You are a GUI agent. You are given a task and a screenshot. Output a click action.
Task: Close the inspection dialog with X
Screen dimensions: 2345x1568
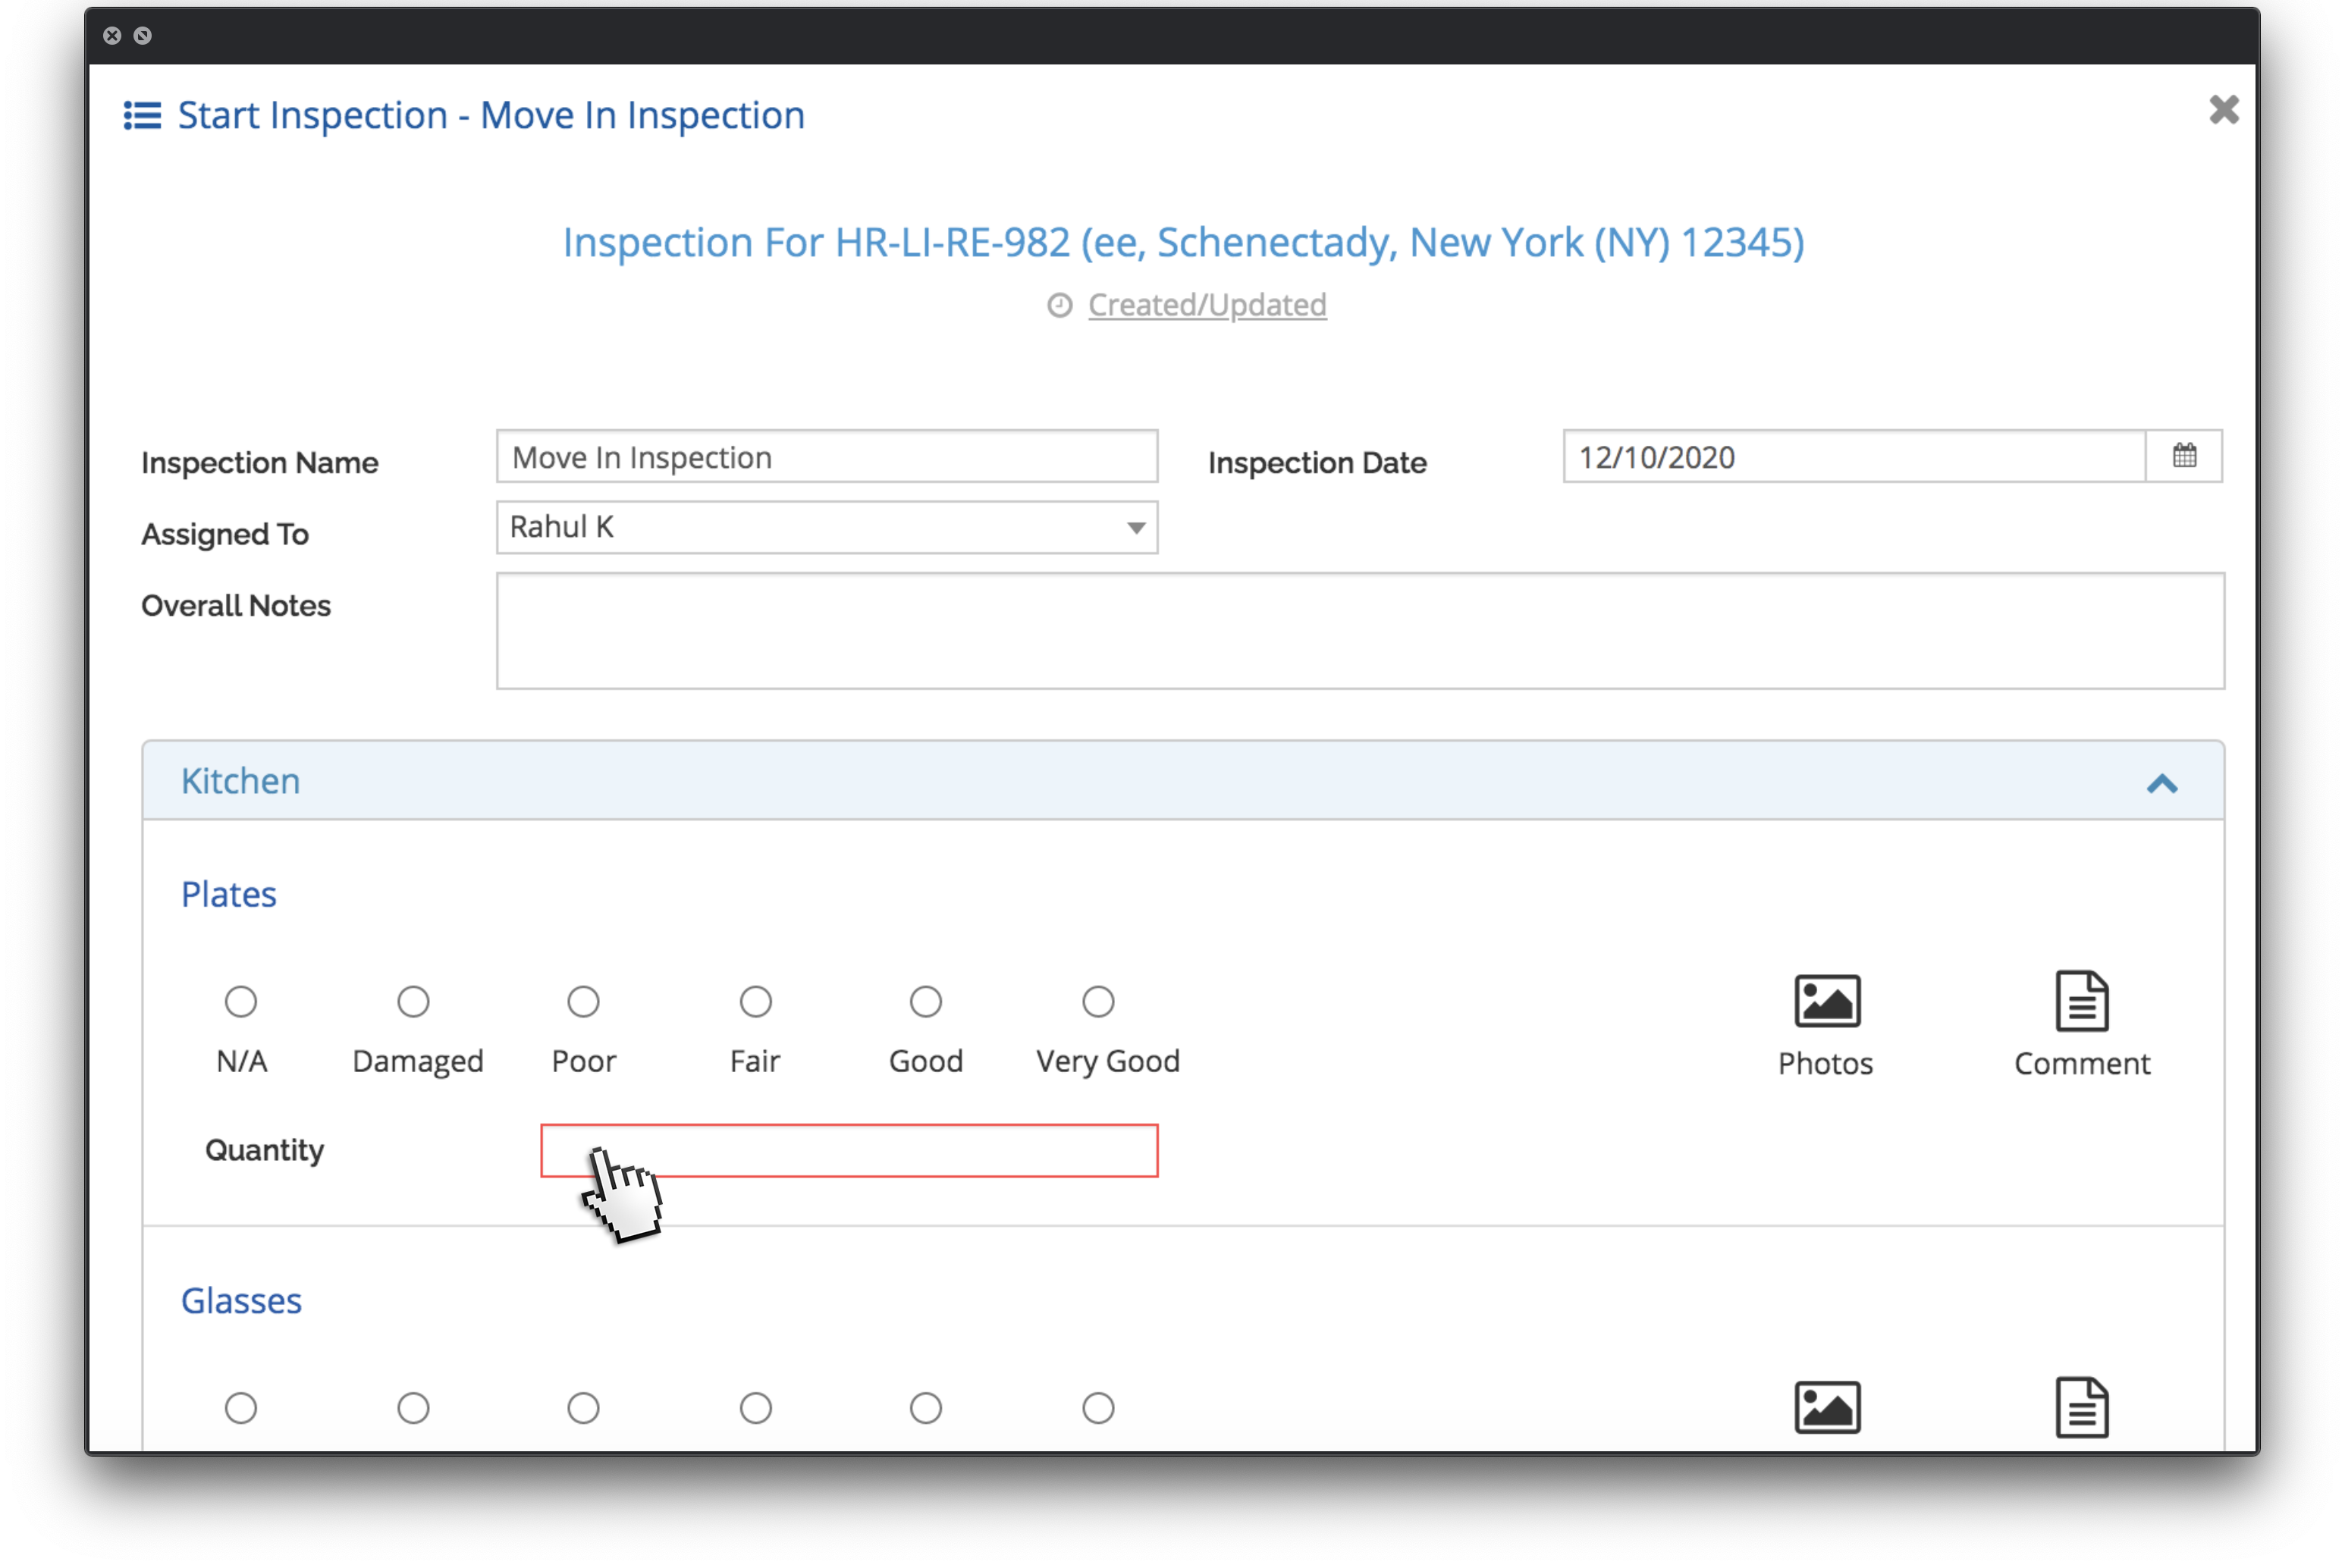click(x=2223, y=109)
